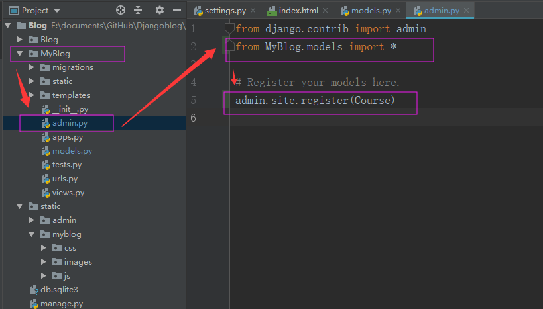
Task: Close the models.py tab
Action: point(398,11)
